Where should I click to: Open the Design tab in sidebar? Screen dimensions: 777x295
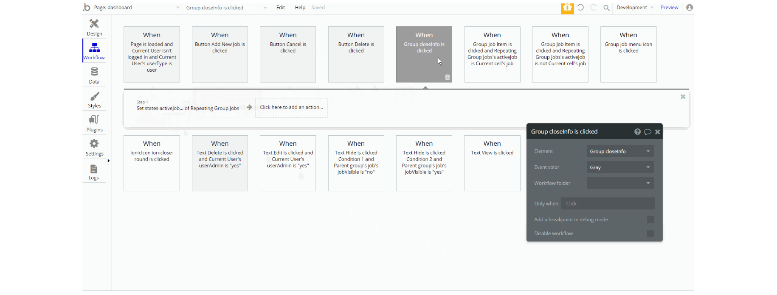tap(94, 27)
